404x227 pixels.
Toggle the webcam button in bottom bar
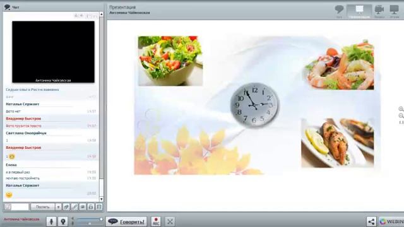[x=63, y=221]
